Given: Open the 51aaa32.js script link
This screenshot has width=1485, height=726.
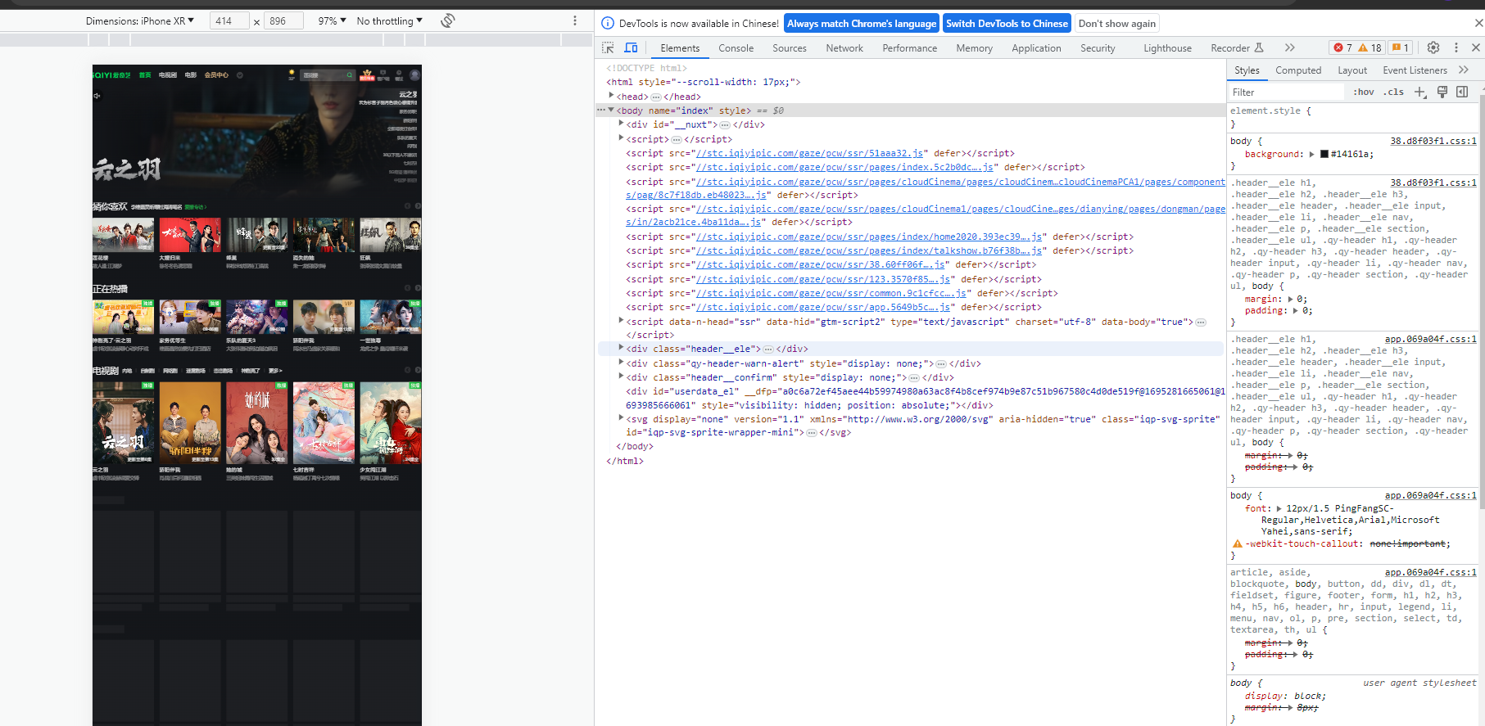Looking at the screenshot, I should pos(811,153).
